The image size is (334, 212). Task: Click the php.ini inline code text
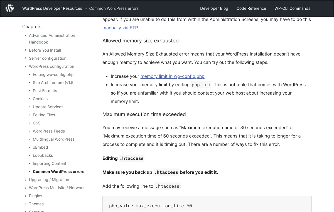(201, 85)
